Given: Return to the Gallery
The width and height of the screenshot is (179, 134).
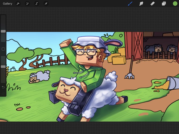Looking at the screenshot, I should pos(8,4).
